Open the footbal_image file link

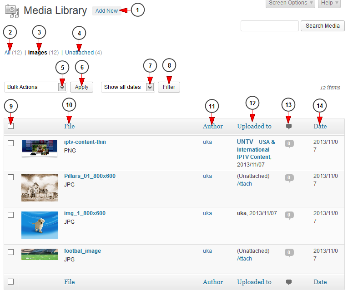[x=82, y=251]
